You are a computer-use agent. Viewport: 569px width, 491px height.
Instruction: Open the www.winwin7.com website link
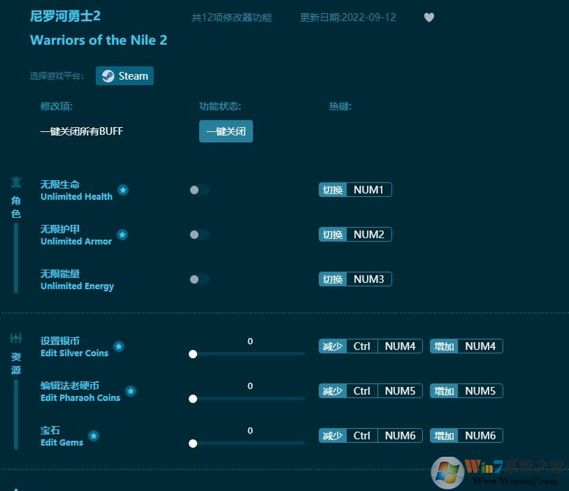coord(516,481)
